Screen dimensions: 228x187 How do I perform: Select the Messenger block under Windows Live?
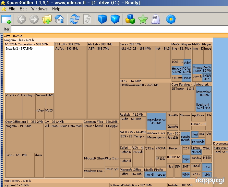coord(156,140)
